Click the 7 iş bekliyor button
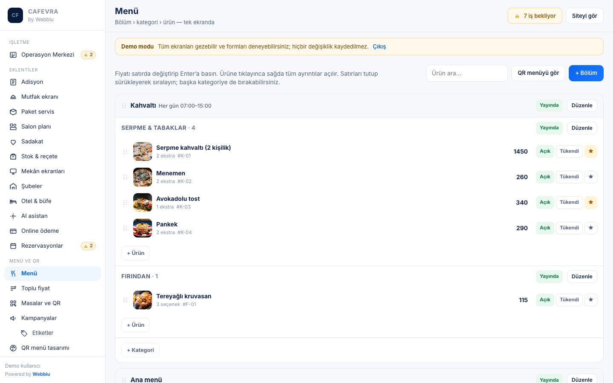The height and width of the screenshot is (383, 613). 535,16
